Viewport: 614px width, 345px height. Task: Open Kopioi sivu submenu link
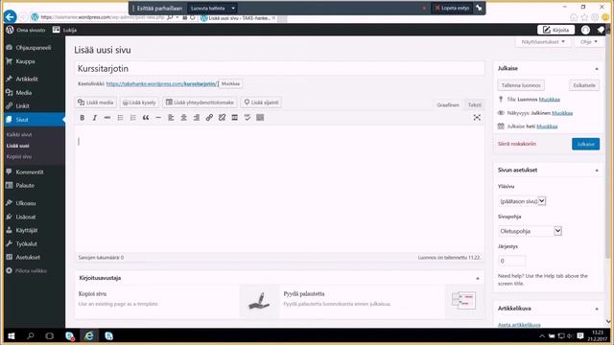tap(19, 157)
